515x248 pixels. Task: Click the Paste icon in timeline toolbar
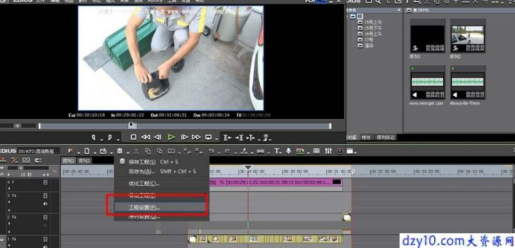click(x=160, y=151)
